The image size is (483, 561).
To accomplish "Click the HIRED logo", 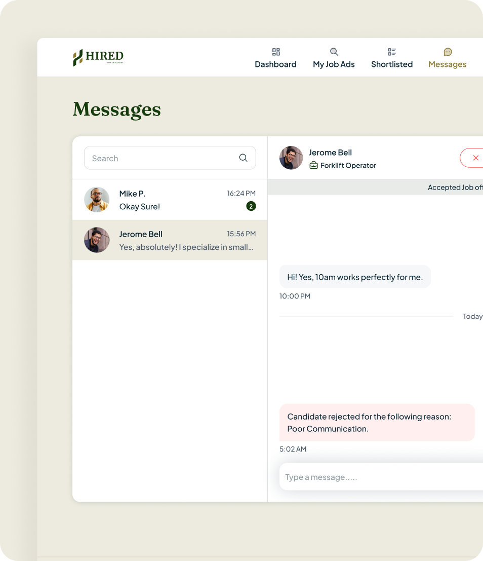I will [x=98, y=57].
